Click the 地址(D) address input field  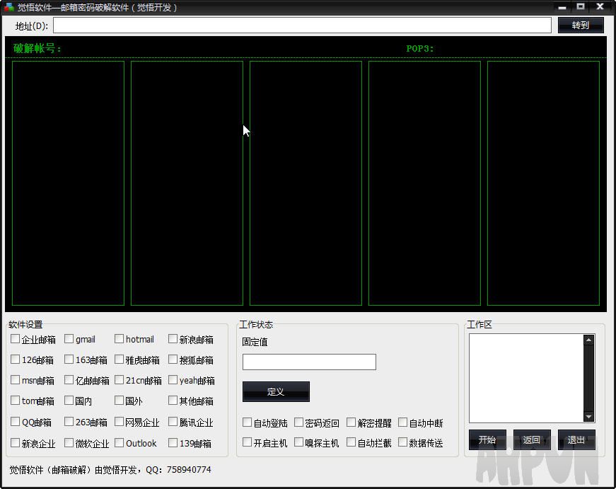coord(301,25)
